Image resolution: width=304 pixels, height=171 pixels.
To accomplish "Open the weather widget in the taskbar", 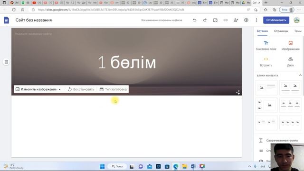I will [x=14, y=166].
